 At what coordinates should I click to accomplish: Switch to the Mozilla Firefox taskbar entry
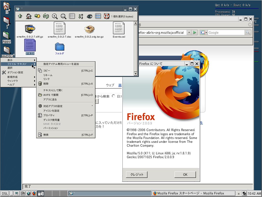click(193, 193)
